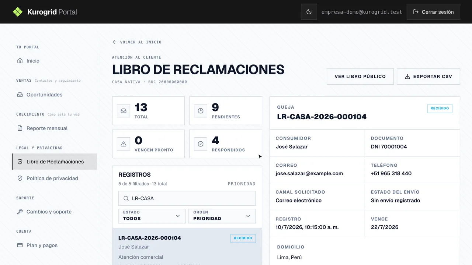Screen dimensions: 472x265
Task: Select the LR-CASA-2026-000104 record in the list
Action: 187,247
